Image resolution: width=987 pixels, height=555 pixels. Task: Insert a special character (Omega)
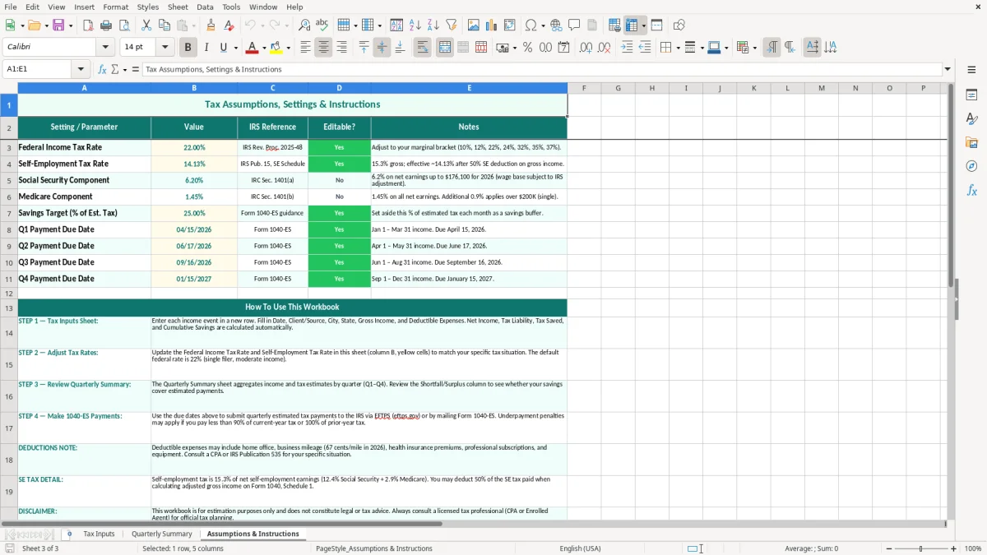click(x=531, y=25)
